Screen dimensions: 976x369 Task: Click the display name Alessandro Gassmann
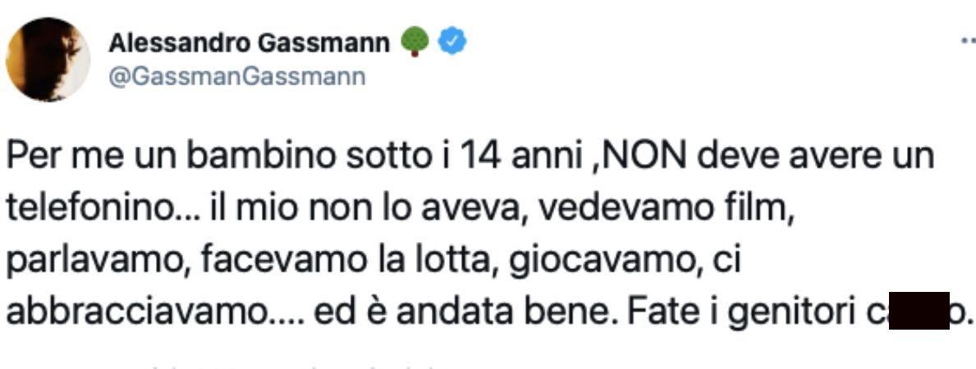pos(250,43)
